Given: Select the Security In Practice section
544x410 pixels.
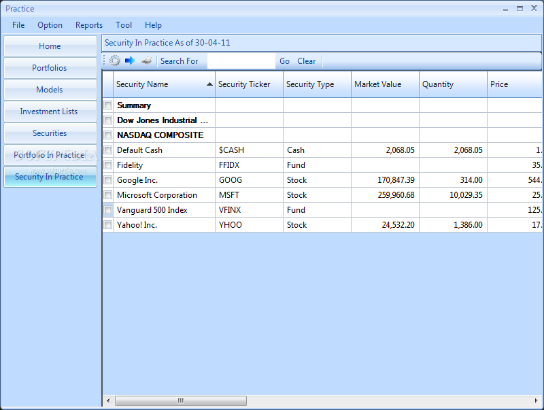Looking at the screenshot, I should [x=50, y=177].
